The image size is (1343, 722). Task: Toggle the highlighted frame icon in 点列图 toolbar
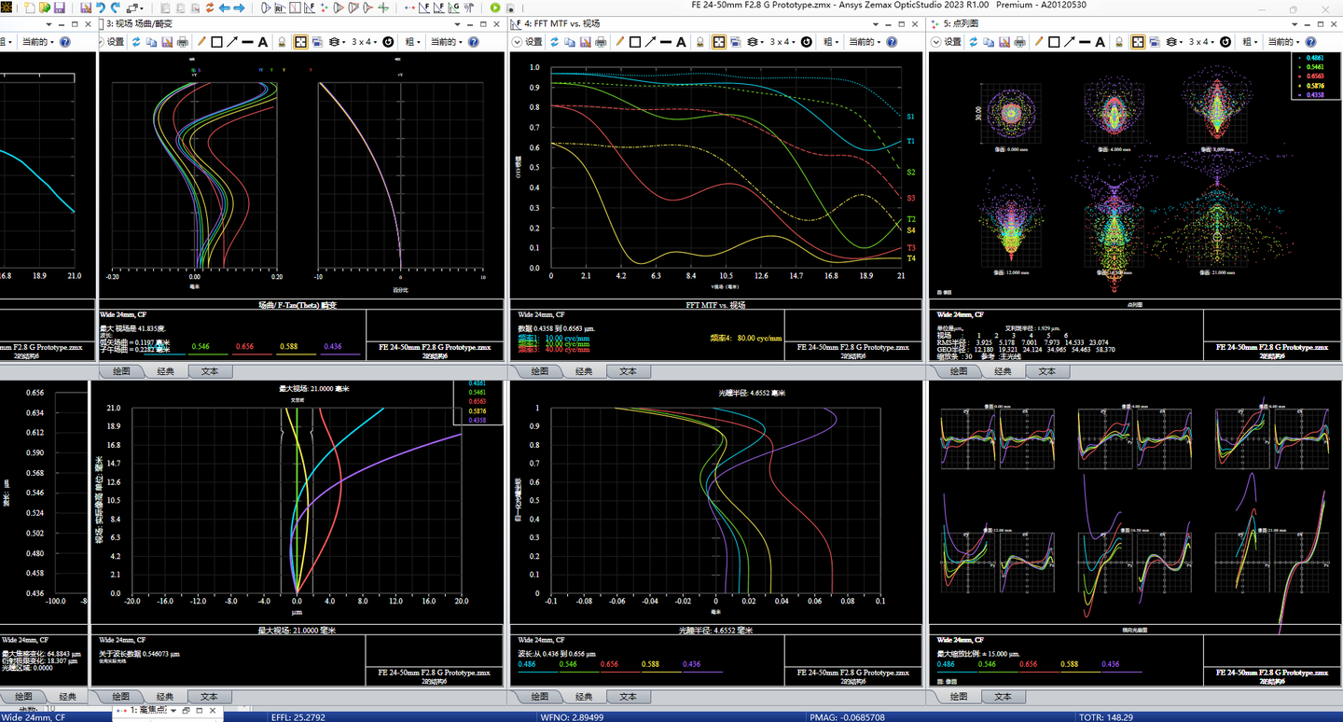[x=1138, y=42]
